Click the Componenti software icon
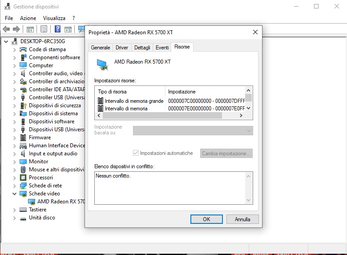The image size is (347, 255). pyautogui.click(x=23, y=57)
